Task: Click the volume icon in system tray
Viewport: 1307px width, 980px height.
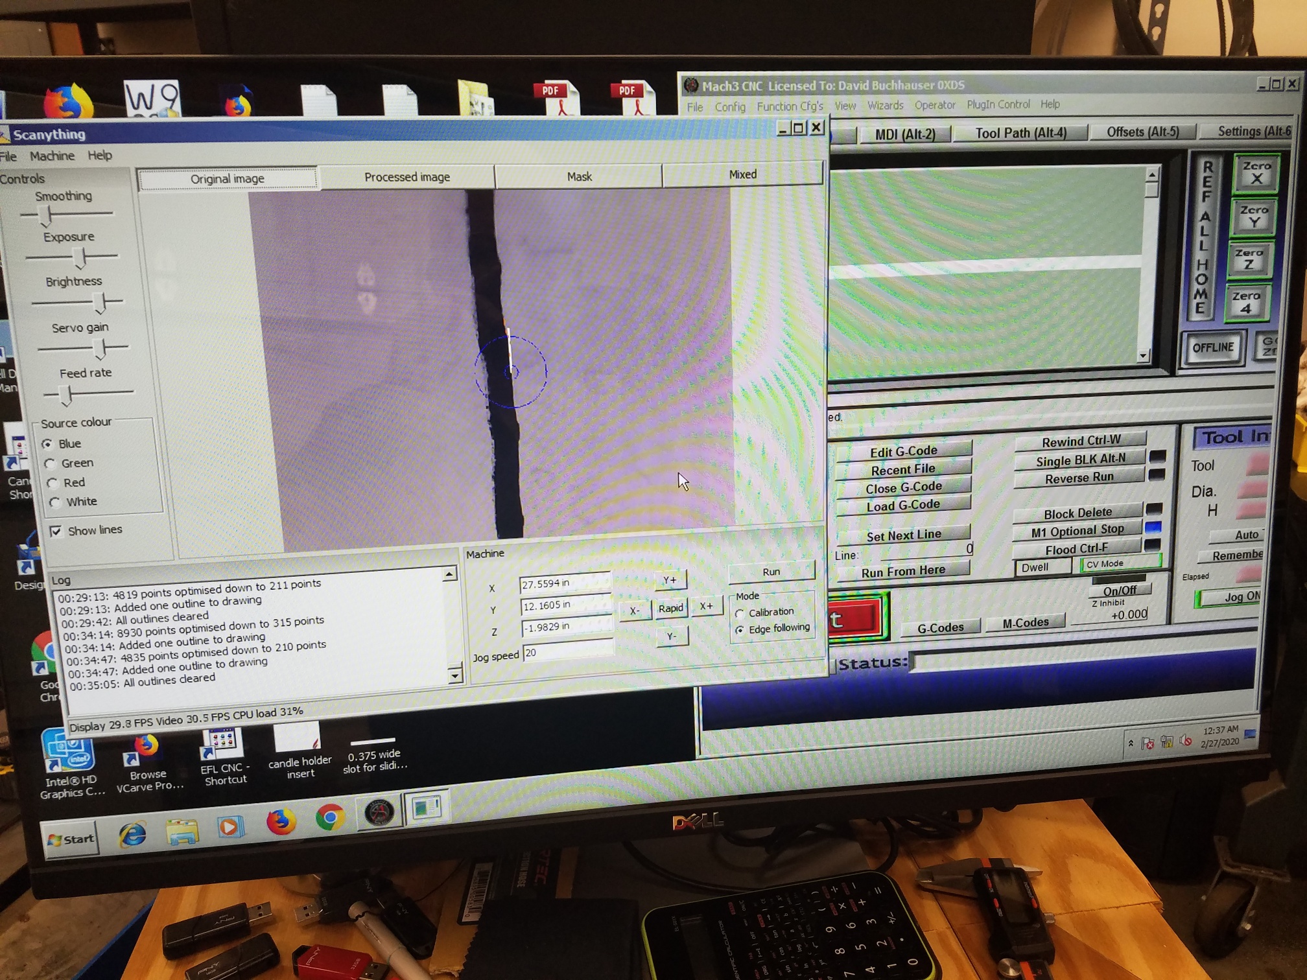Action: pyautogui.click(x=1186, y=741)
